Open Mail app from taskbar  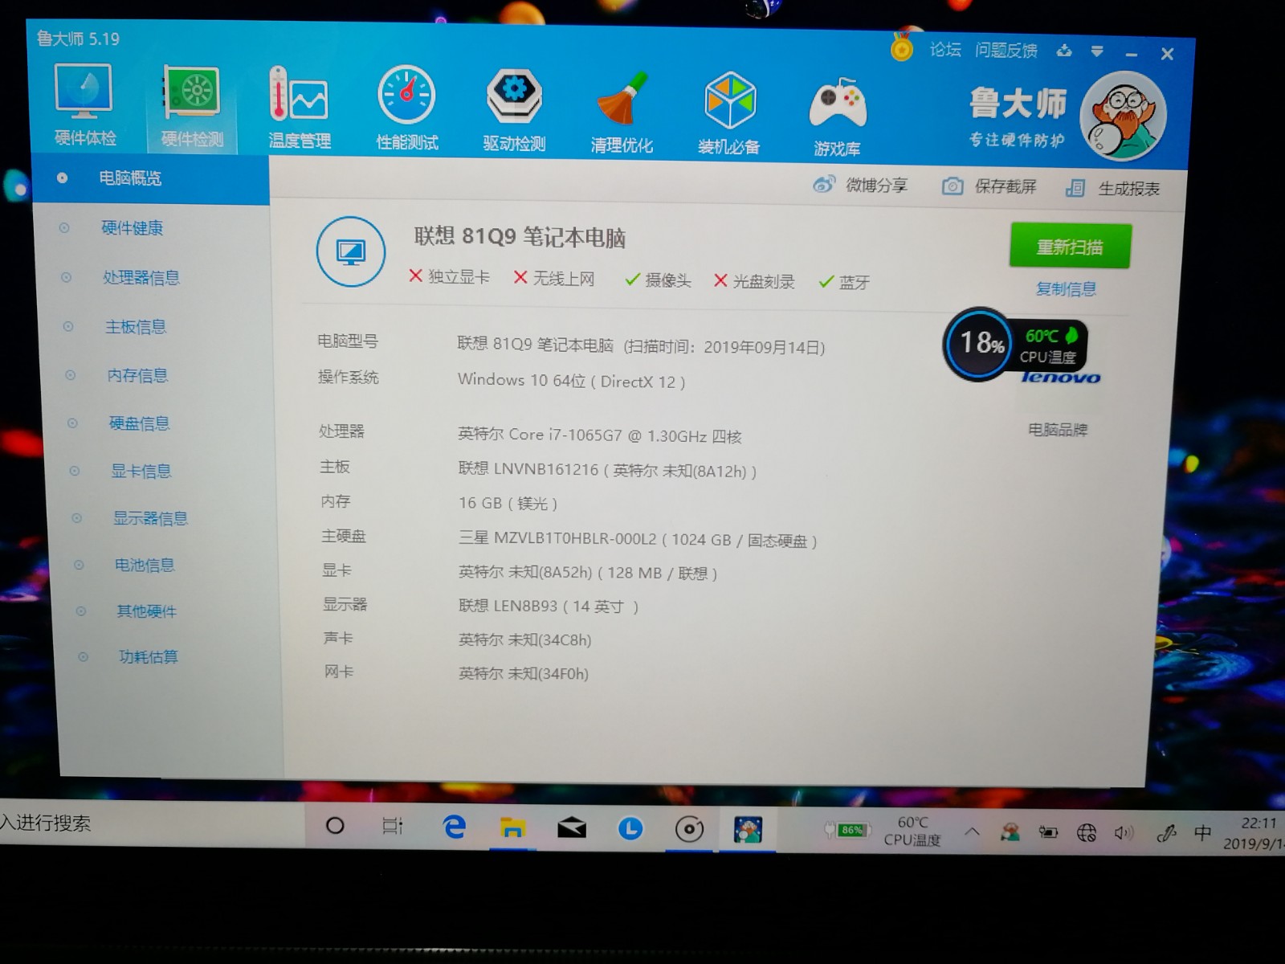571,828
